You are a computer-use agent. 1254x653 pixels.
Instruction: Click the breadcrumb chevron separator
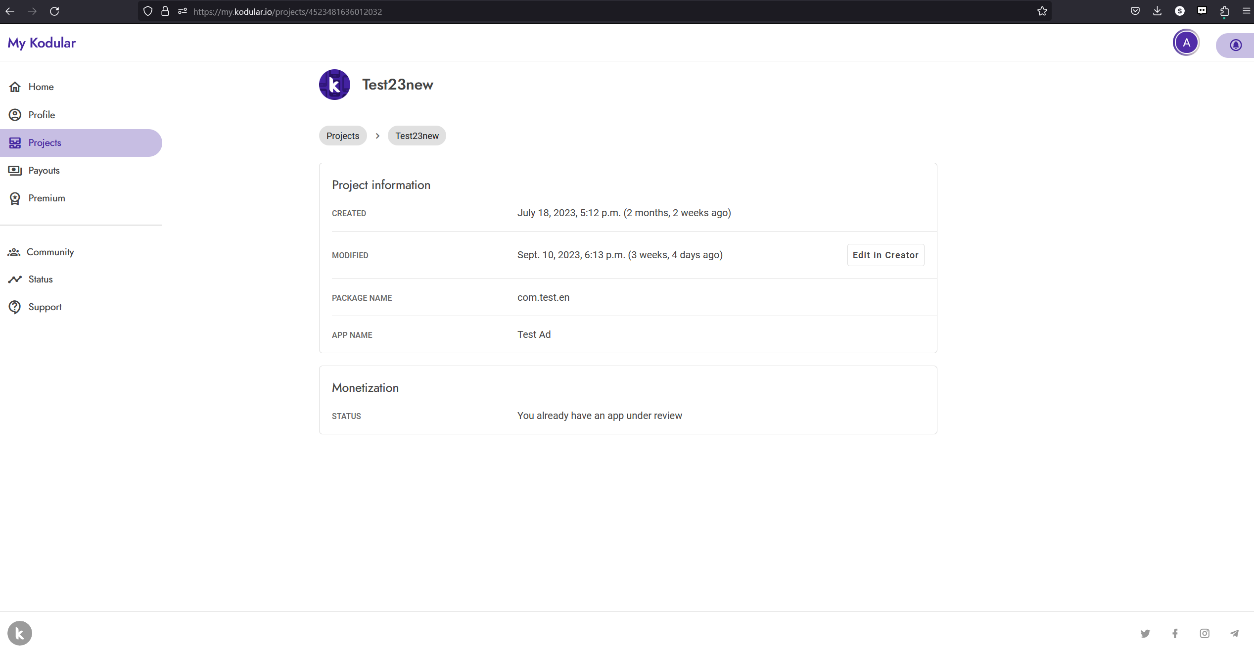pyautogui.click(x=377, y=136)
